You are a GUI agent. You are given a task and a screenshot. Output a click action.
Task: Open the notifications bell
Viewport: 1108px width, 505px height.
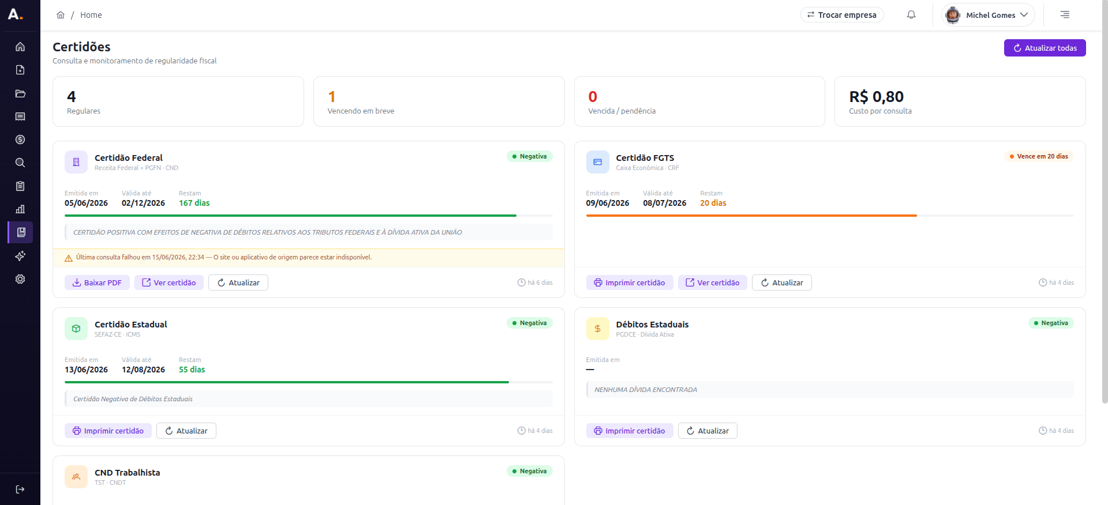click(911, 15)
